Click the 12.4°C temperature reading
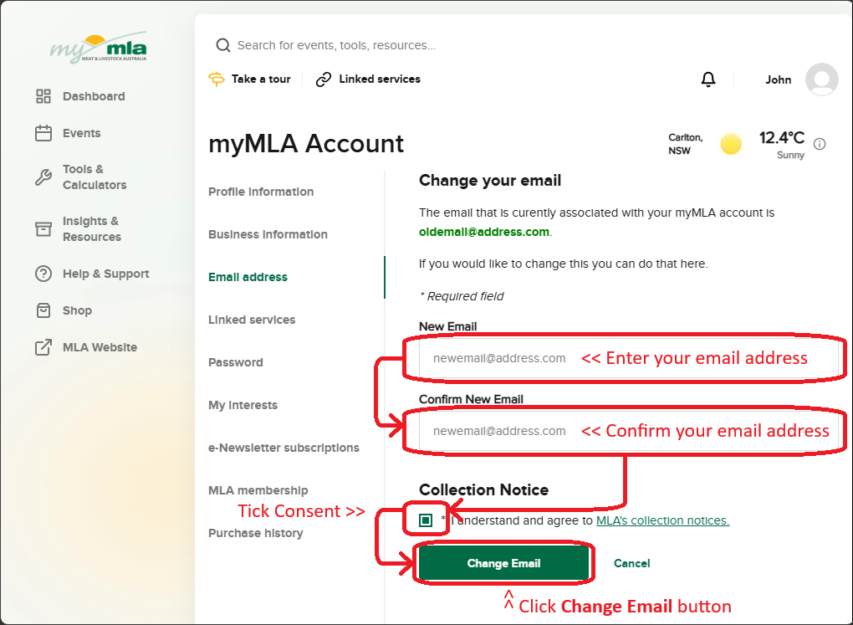Image resolution: width=853 pixels, height=625 pixels. click(782, 138)
